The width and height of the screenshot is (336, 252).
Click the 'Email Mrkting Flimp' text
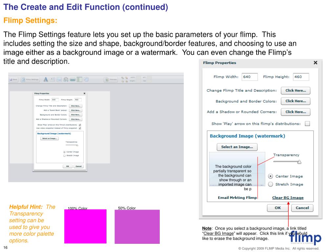click(x=237, y=198)
